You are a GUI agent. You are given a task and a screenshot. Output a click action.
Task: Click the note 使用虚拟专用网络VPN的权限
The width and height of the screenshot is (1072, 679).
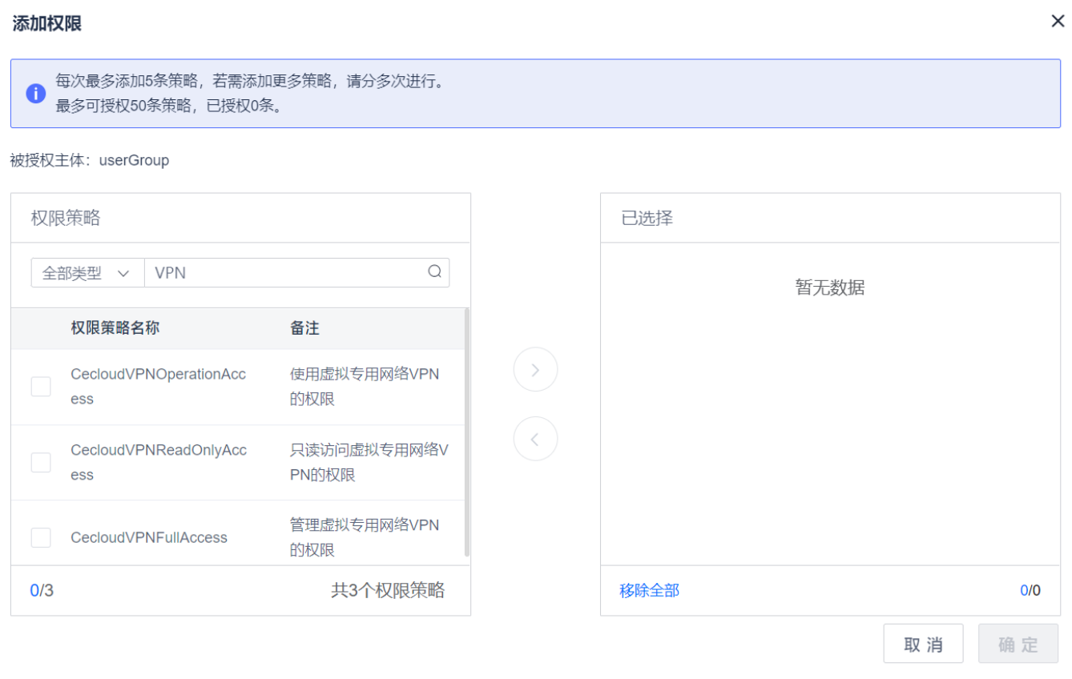[x=365, y=387]
